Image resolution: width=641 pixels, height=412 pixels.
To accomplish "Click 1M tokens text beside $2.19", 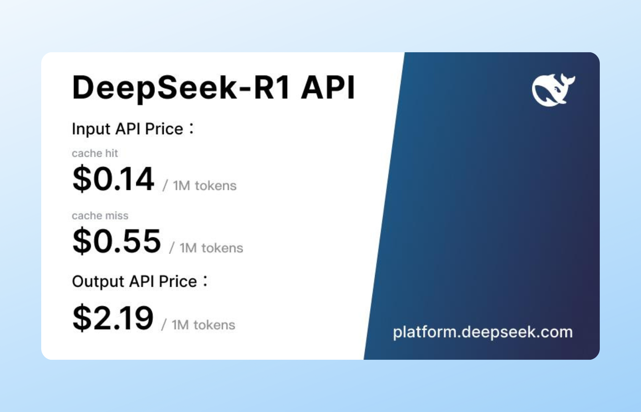I will point(203,325).
